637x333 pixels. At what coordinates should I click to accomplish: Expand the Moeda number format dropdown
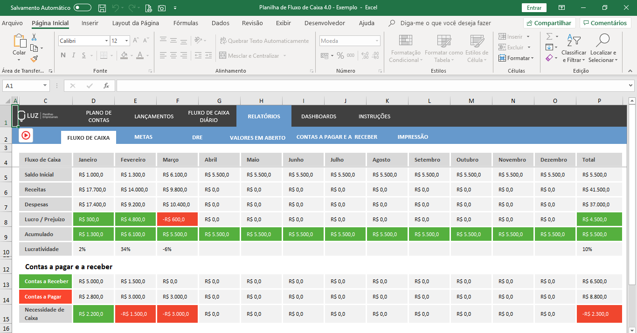coord(377,41)
